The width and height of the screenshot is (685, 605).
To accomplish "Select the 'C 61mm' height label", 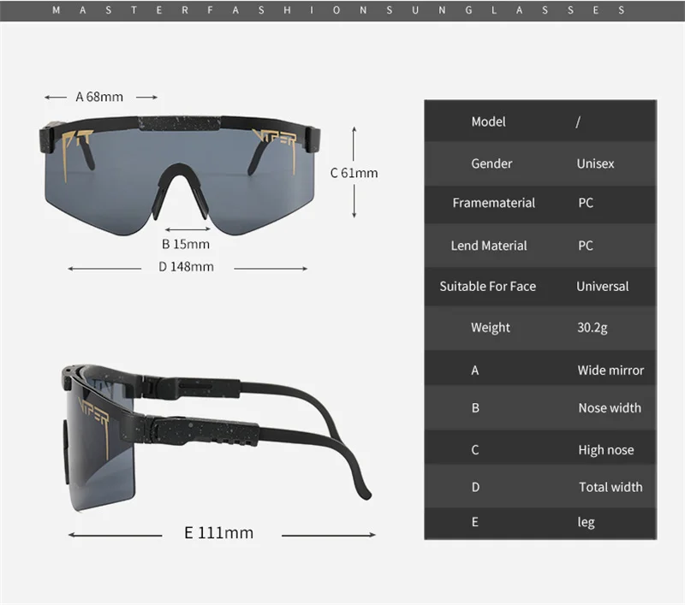I will [x=354, y=173].
